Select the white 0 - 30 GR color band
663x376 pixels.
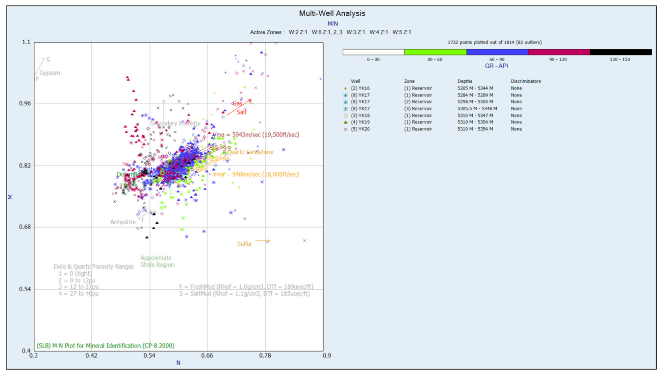(x=374, y=52)
